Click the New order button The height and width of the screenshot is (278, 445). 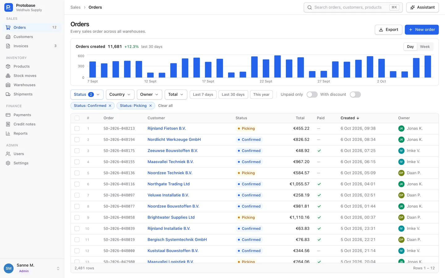coord(422,30)
